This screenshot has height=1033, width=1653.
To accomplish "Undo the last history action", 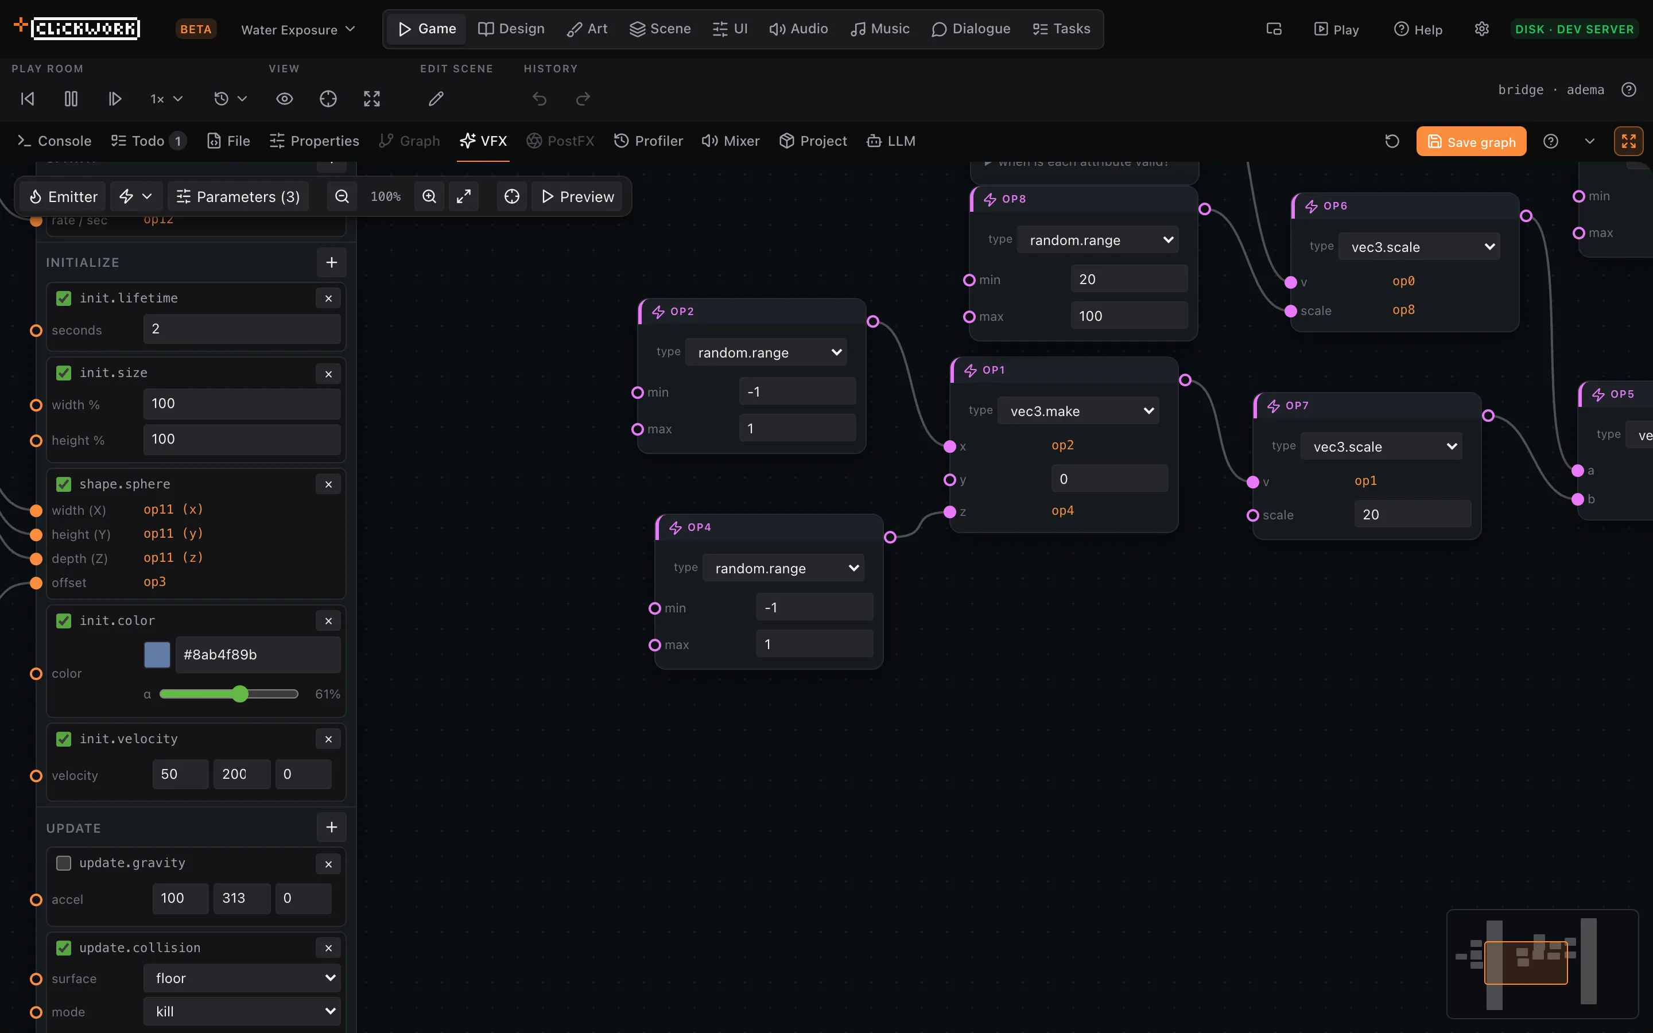I will (540, 99).
